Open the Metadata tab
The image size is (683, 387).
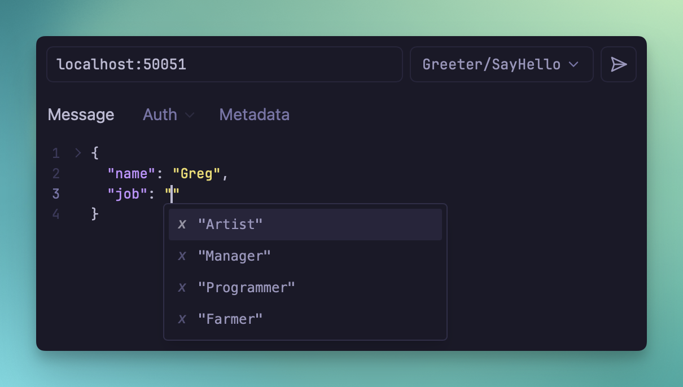click(254, 115)
